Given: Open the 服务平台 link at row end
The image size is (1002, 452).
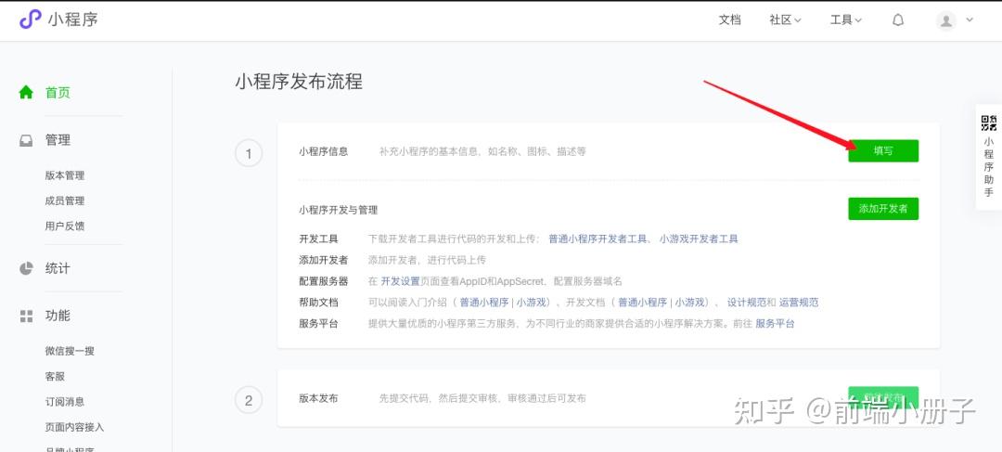Looking at the screenshot, I should coord(775,324).
